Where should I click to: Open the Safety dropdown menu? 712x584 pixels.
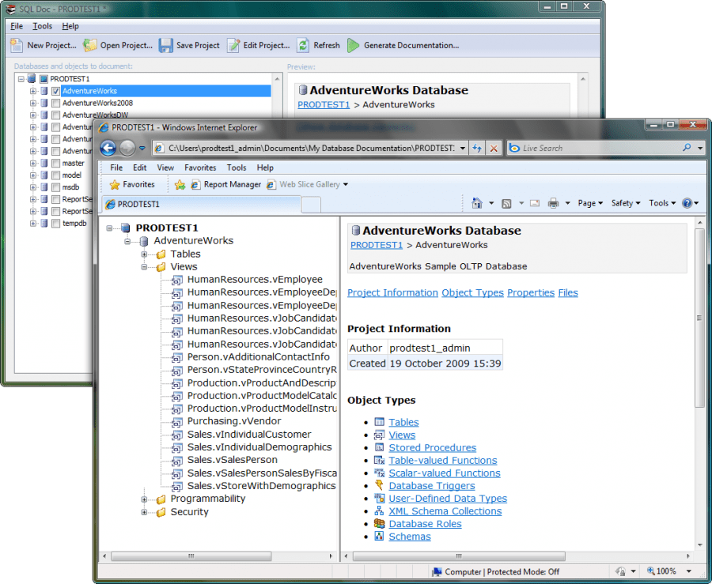pos(625,203)
